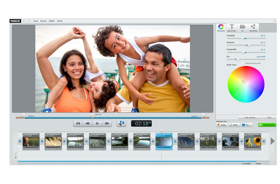Screen dimensions: 280x184
Task: Click the undo arrow icon
Action: pyautogui.click(x=24, y=21)
